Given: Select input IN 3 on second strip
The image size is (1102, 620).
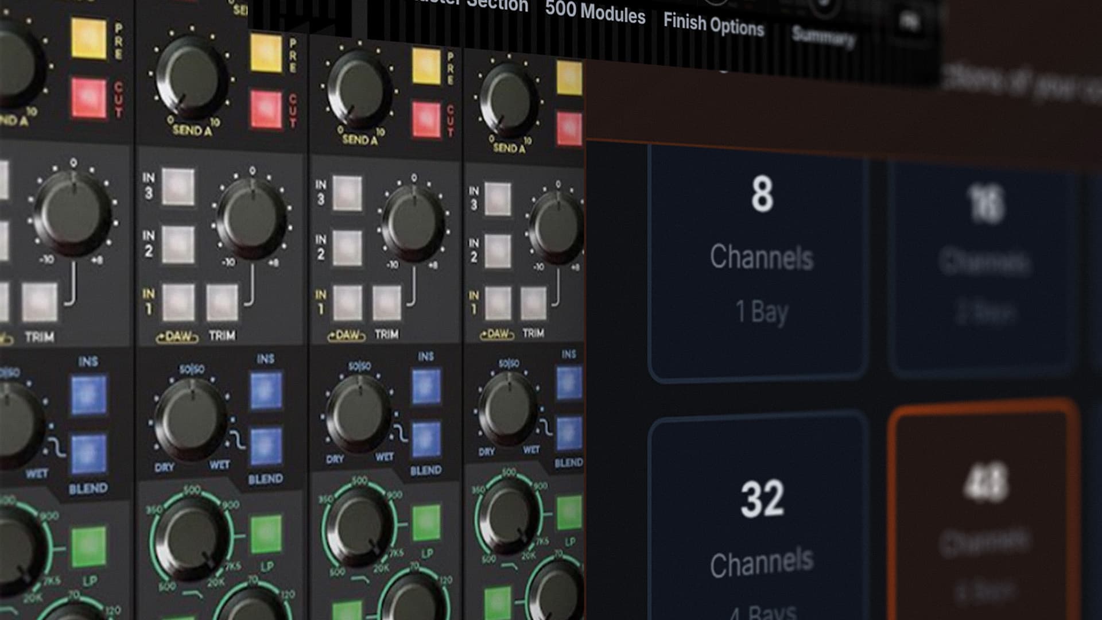Looking at the screenshot, I should (178, 187).
